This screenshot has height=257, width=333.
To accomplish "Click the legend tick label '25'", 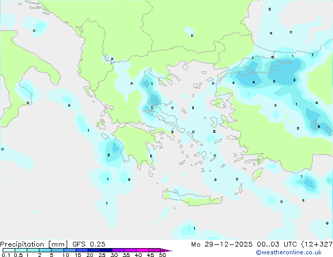I will coord(102,255).
